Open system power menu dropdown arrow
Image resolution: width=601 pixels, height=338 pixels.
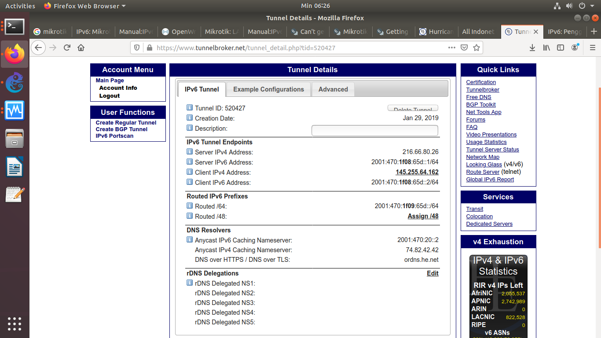[592, 6]
